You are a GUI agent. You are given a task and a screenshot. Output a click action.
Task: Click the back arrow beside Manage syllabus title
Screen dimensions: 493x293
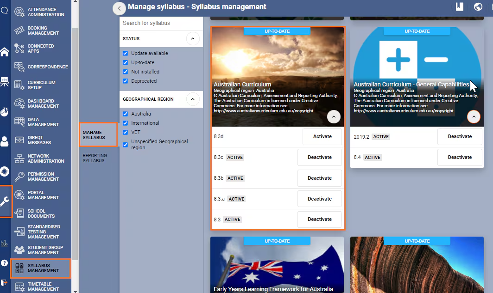119,8
